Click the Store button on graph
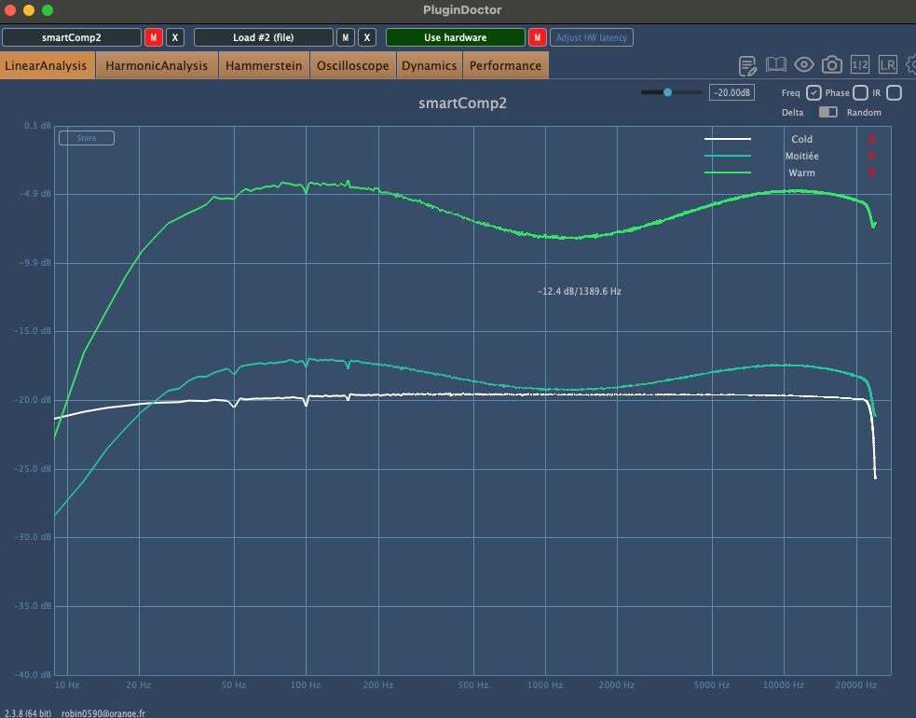The height and width of the screenshot is (718, 916). point(87,138)
